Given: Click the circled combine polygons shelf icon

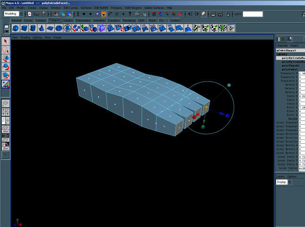Looking at the screenshot, I should (x=68, y=28).
